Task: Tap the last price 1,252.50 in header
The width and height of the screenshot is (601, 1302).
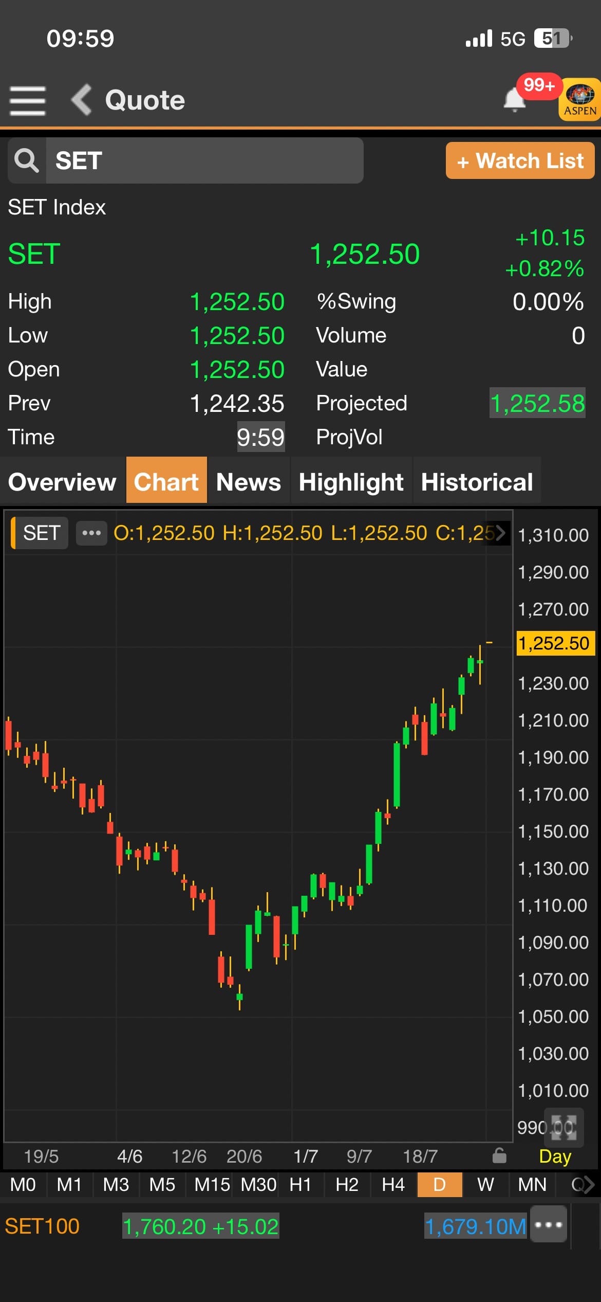Action: coord(365,254)
